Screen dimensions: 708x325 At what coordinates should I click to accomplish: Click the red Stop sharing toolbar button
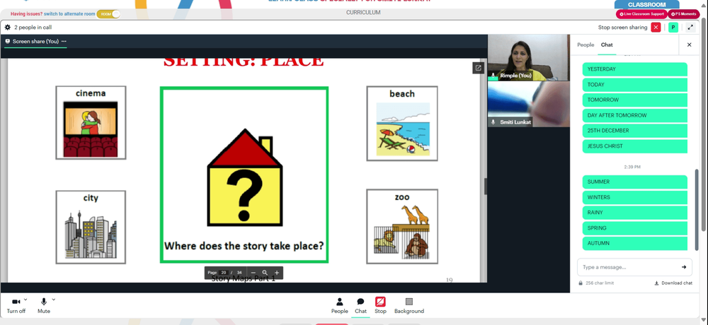(x=380, y=305)
